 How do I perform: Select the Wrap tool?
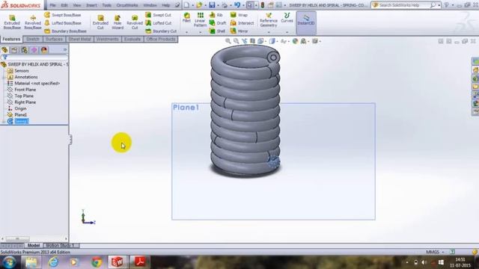click(239, 15)
